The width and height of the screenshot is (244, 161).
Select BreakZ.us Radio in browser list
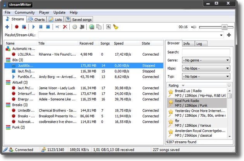coord(197,93)
